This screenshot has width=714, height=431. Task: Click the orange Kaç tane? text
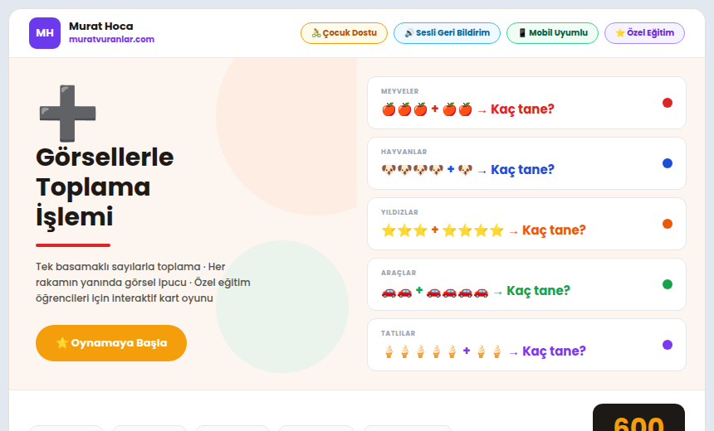(554, 230)
